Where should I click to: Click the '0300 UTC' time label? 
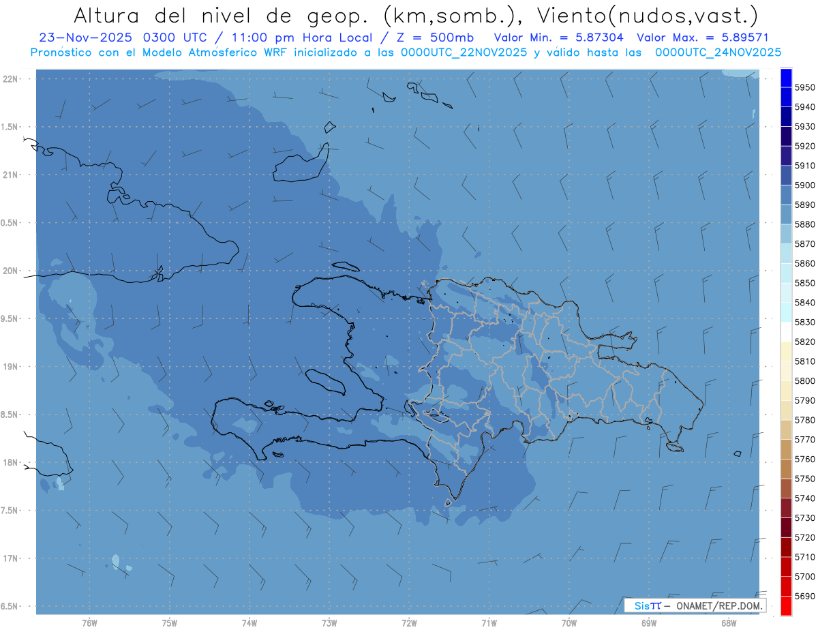175,38
